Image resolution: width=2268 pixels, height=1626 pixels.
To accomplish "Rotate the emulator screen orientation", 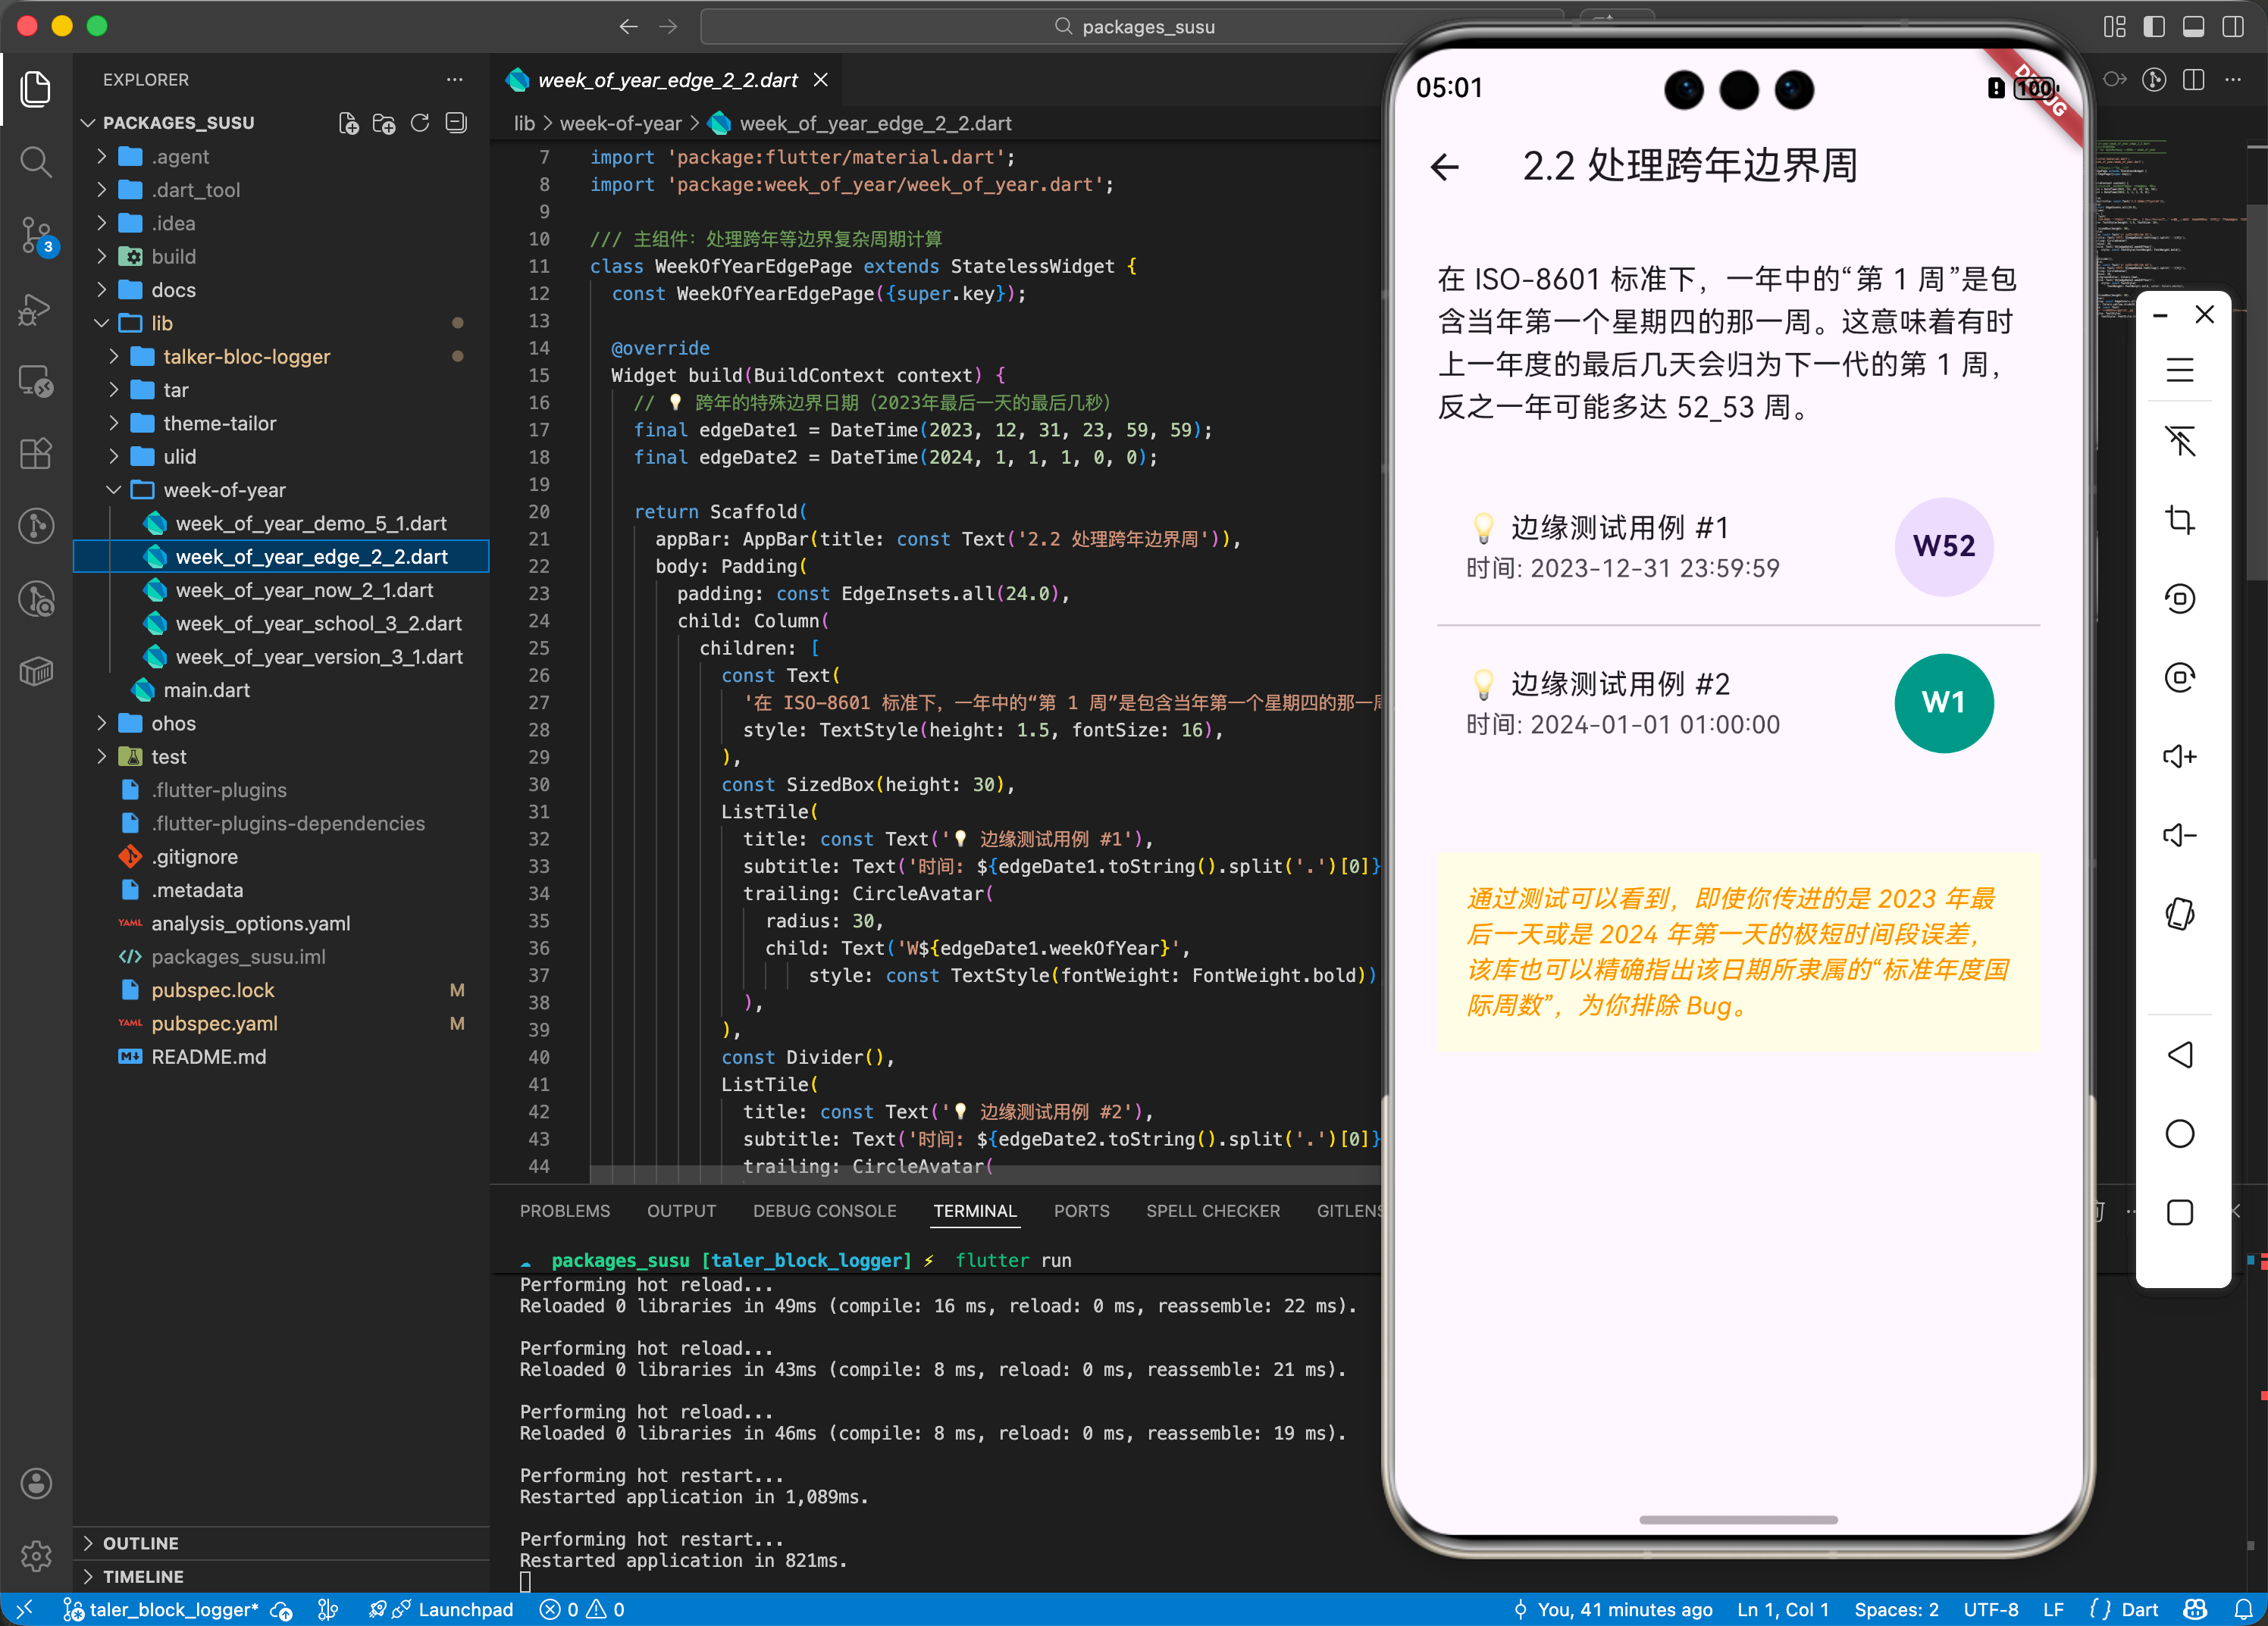I will click(x=2181, y=912).
